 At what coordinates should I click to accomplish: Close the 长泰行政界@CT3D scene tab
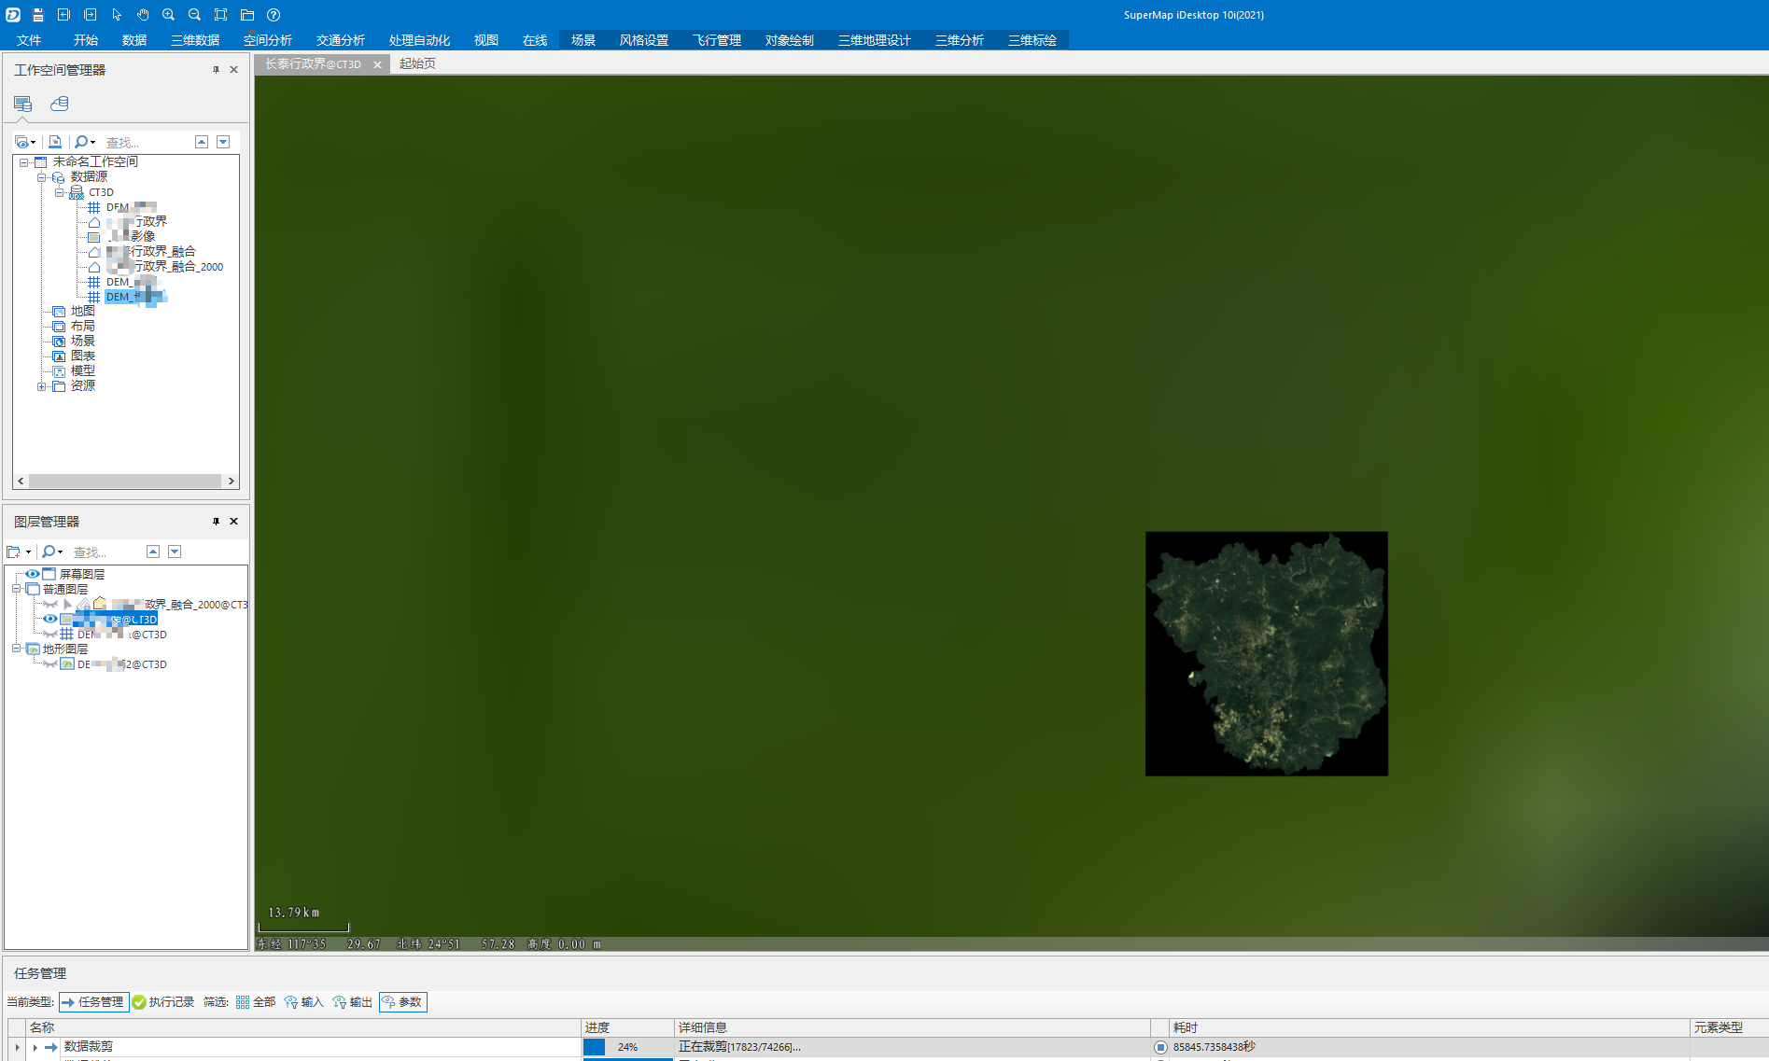[377, 64]
